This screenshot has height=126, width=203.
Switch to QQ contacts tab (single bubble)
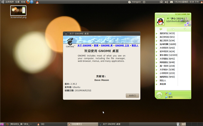coord(161,29)
